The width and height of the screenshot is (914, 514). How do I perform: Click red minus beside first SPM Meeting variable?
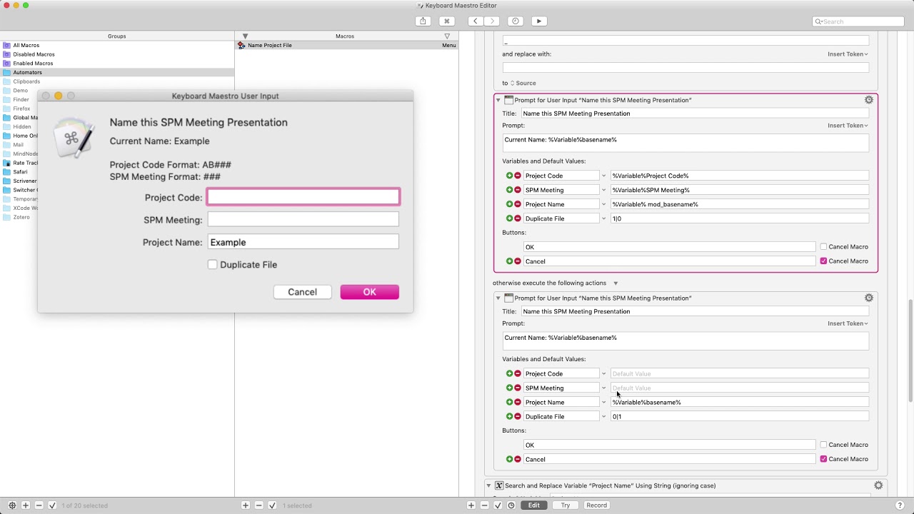(518, 190)
